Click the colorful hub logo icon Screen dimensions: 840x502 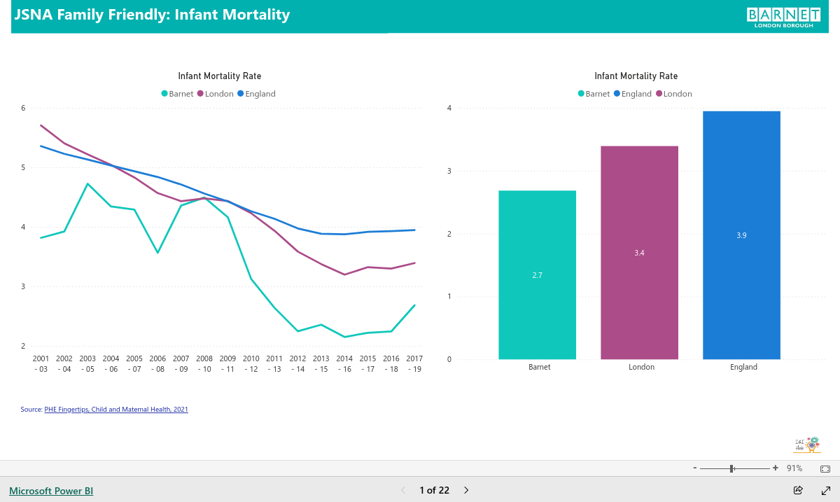[806, 445]
